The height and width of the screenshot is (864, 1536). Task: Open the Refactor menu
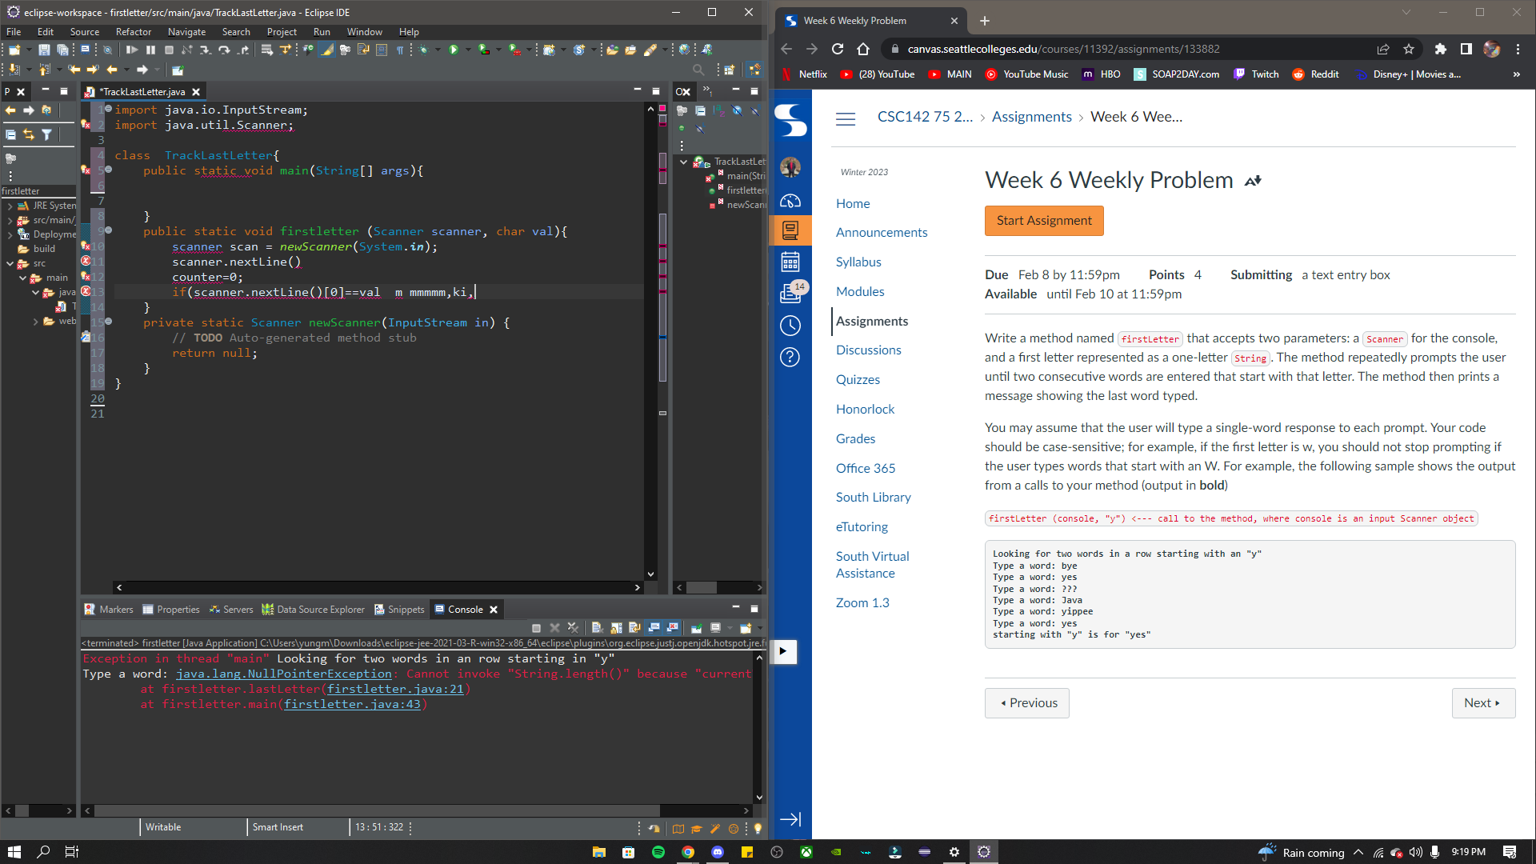(x=133, y=32)
